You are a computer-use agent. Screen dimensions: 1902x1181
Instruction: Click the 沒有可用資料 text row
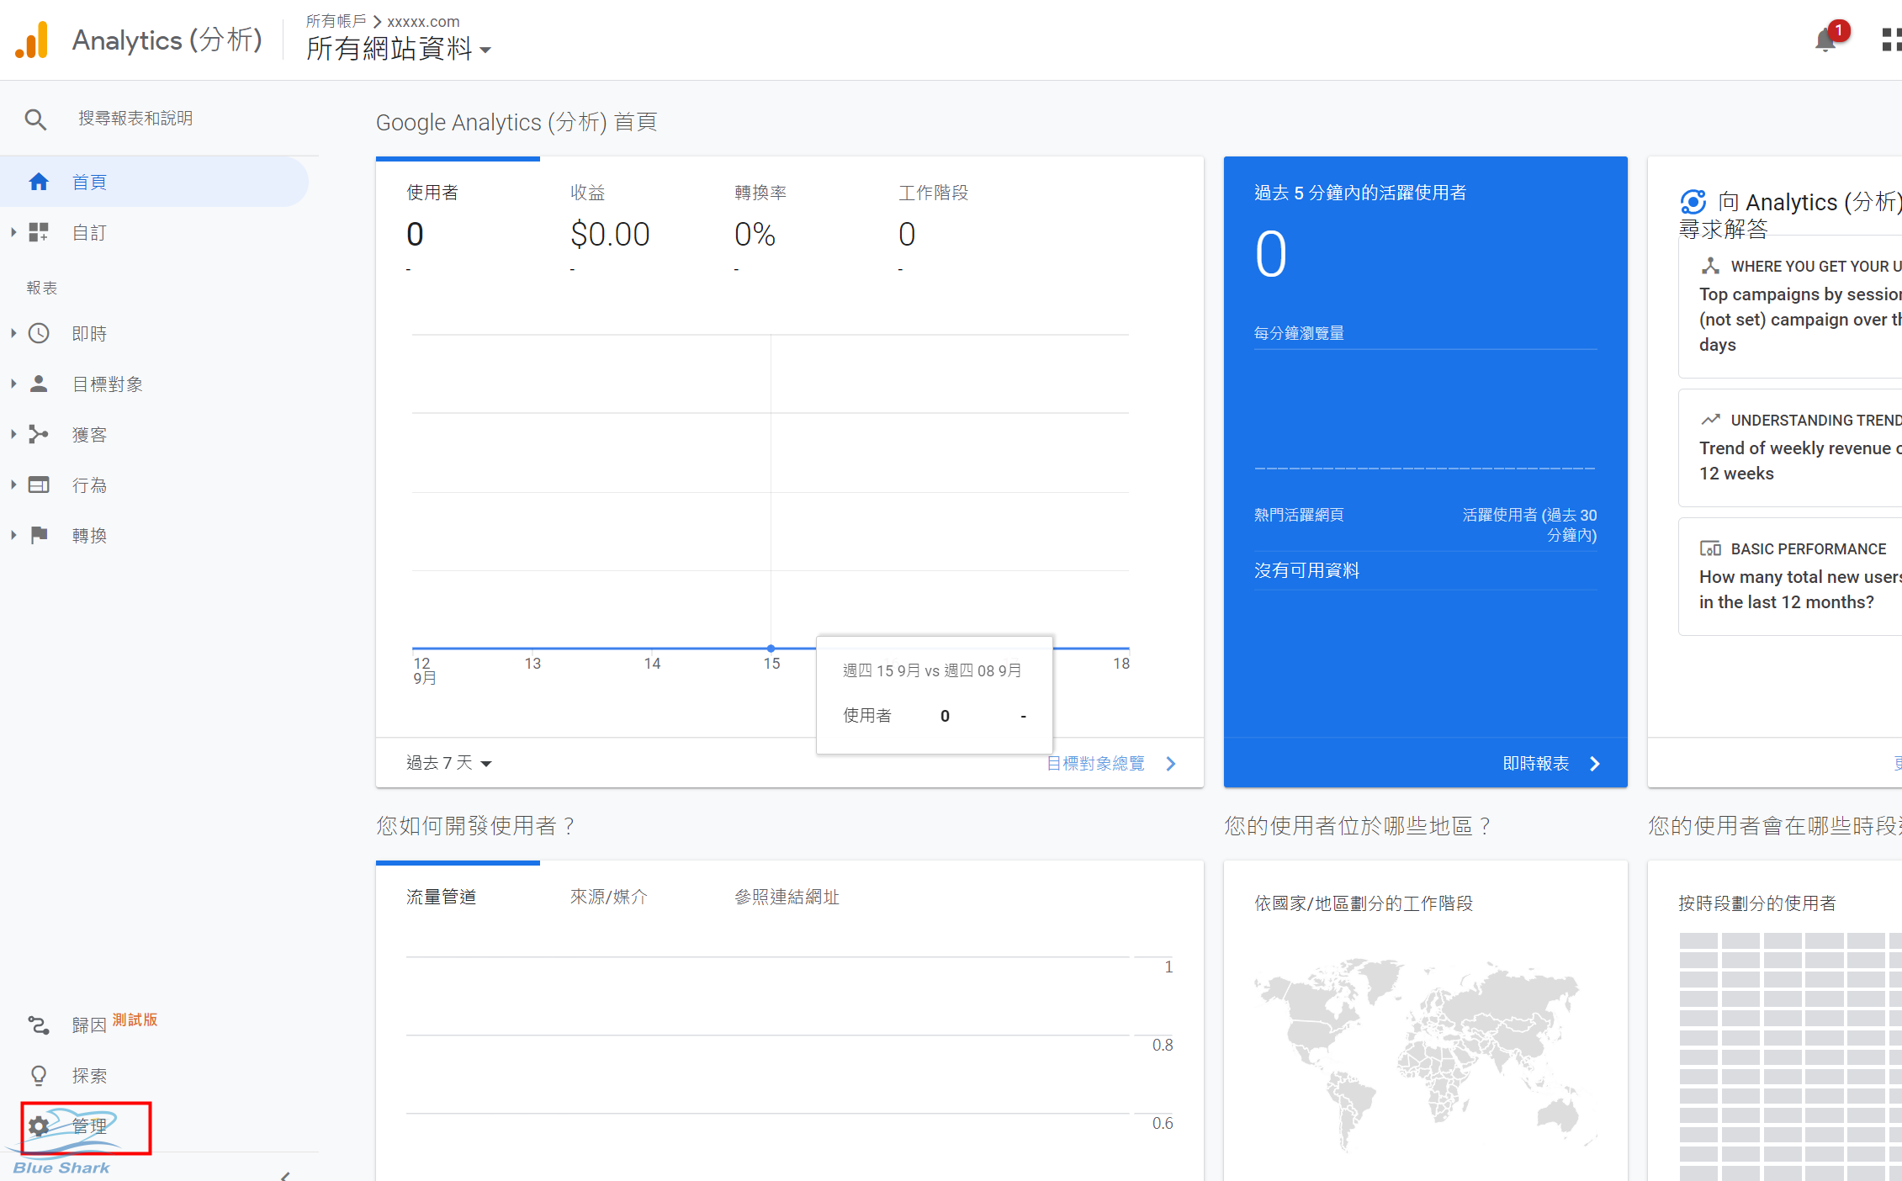1425,570
